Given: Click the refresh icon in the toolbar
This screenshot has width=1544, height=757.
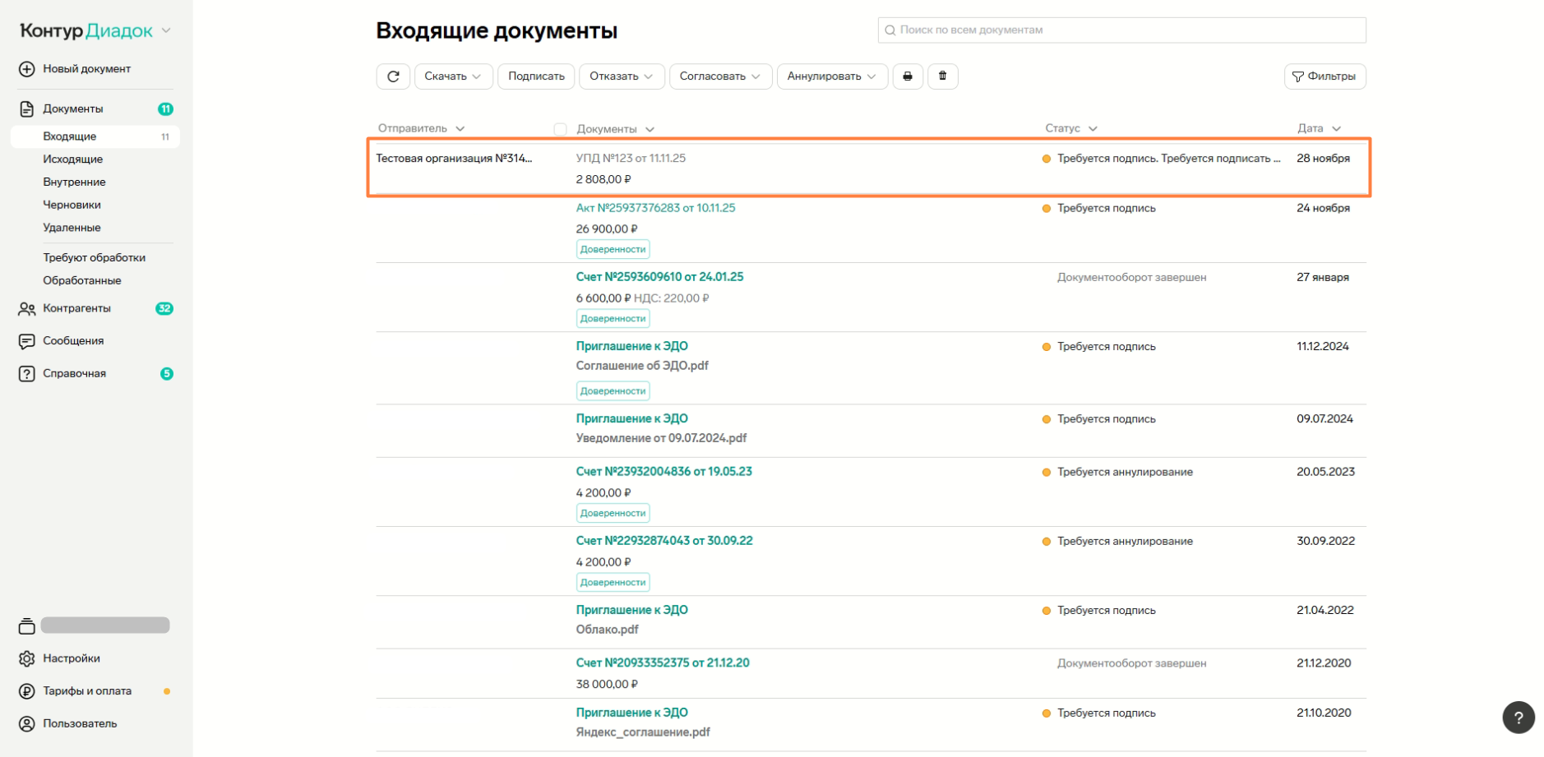Looking at the screenshot, I should 393,76.
